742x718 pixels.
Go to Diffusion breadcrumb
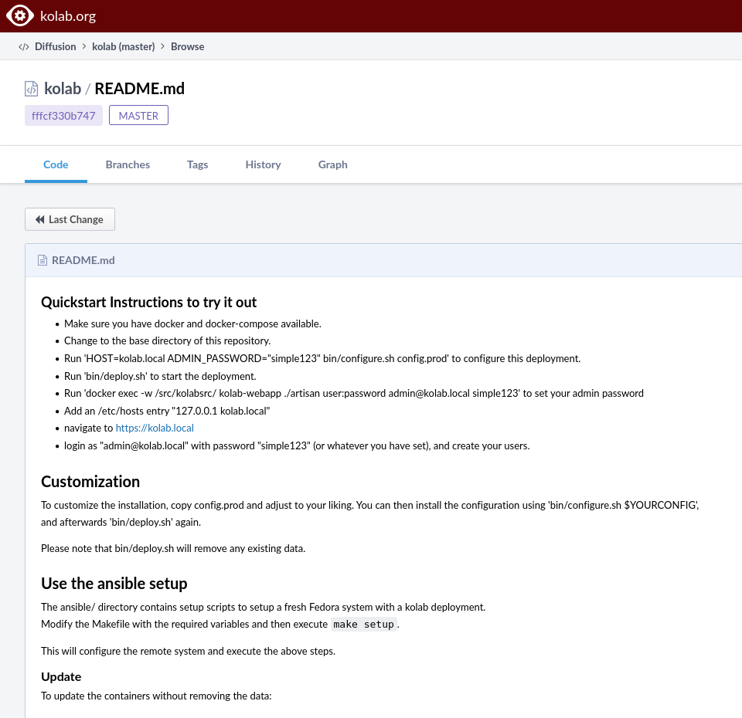pyautogui.click(x=56, y=47)
